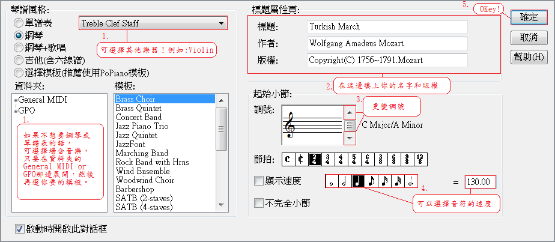Viewport: 555px width, 242px height.
Task: Select the 4/4 time signature
Action: (341, 160)
